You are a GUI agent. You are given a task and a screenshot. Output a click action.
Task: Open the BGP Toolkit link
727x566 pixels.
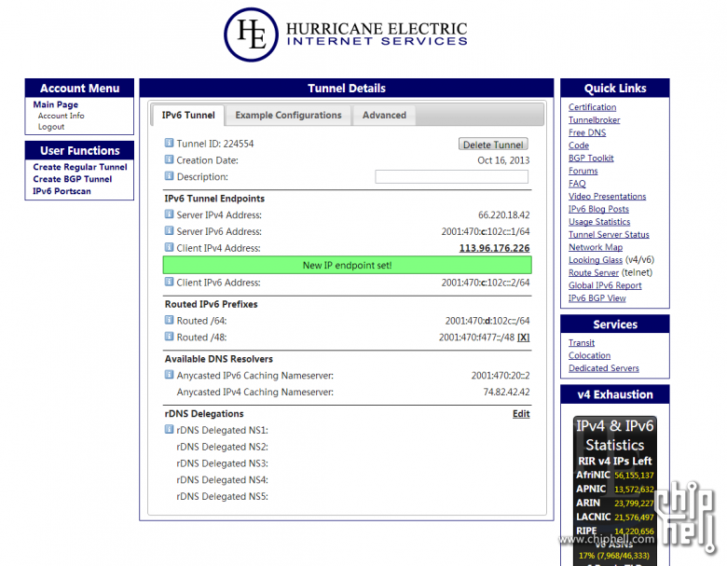pyautogui.click(x=591, y=159)
